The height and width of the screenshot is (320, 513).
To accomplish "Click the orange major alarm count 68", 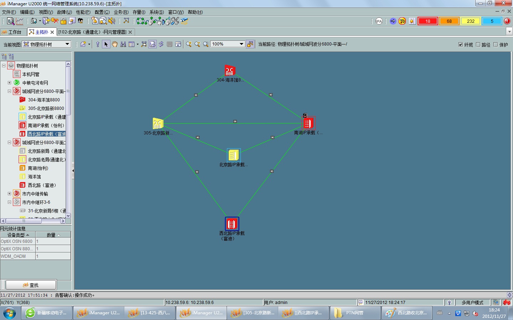I will pos(449,21).
